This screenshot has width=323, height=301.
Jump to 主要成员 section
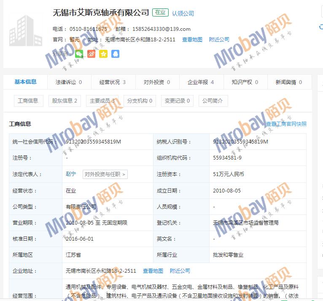102,101
